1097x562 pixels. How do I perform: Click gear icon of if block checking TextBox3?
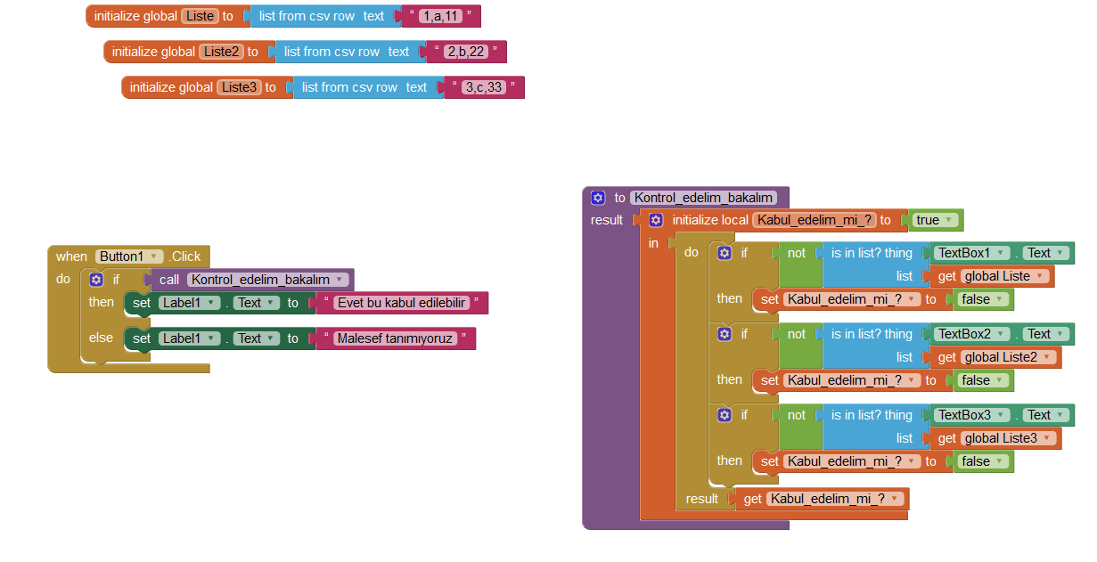(x=725, y=415)
